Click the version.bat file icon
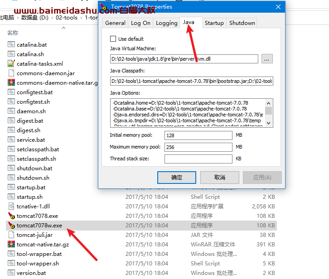The height and width of the screenshot is (279, 329). (11, 273)
